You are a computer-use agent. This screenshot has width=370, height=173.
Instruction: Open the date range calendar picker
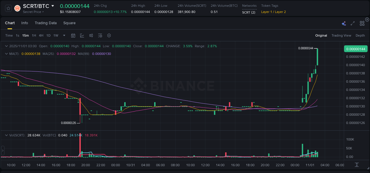(73, 35)
